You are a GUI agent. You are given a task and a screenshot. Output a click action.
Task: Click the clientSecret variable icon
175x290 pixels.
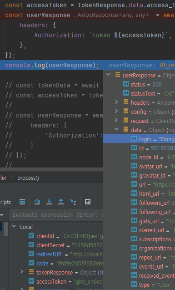[31, 245]
